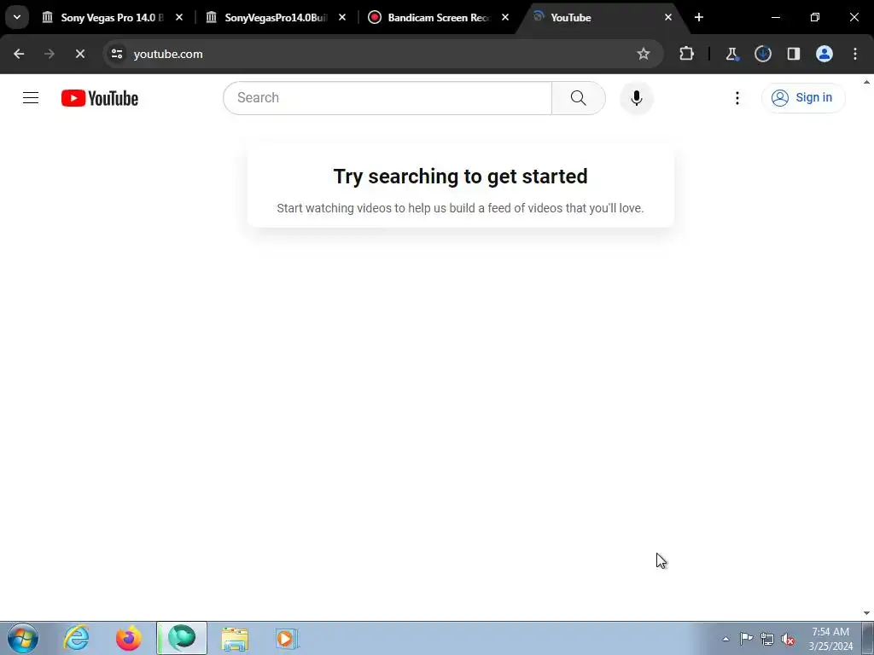Open a new tab with plus button
This screenshot has height=655, width=874.
click(699, 17)
